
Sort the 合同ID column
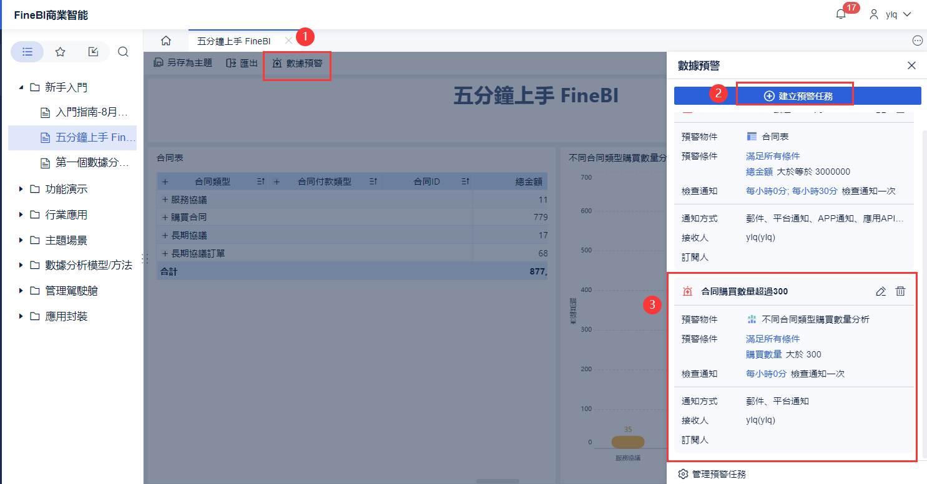pos(466,181)
